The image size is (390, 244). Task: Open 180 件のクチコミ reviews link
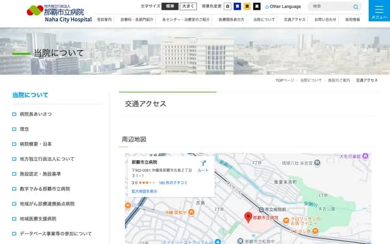click(172, 182)
